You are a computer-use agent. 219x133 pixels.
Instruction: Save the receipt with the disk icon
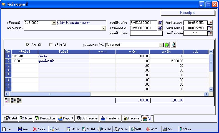[23, 129]
